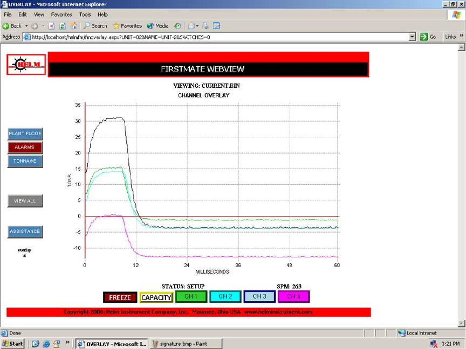466x349 pixels.
Task: Click the STATUS: SETUP text
Action: click(183, 287)
